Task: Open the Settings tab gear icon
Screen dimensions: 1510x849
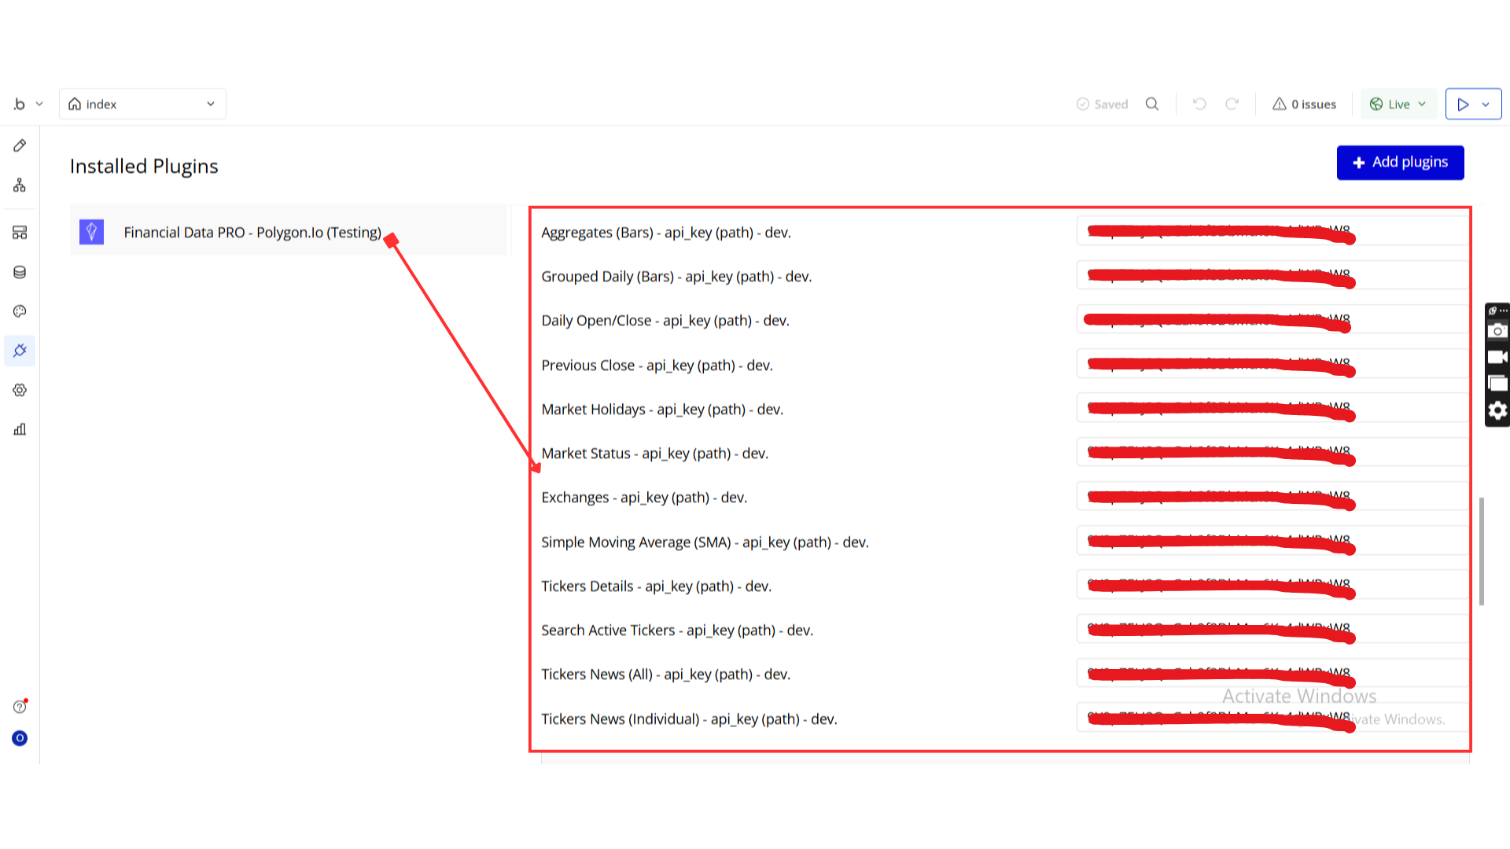Action: point(20,390)
